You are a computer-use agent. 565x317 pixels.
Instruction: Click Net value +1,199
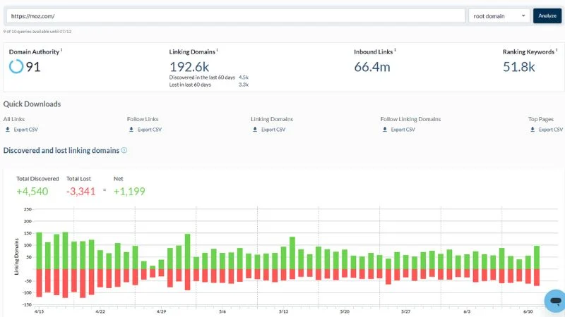pyautogui.click(x=129, y=191)
